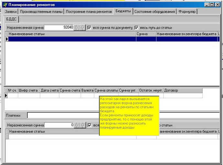Viewport: 223px width, 165px height.
Task: Close the Планирование ремонтов window
Action: coord(217,5)
